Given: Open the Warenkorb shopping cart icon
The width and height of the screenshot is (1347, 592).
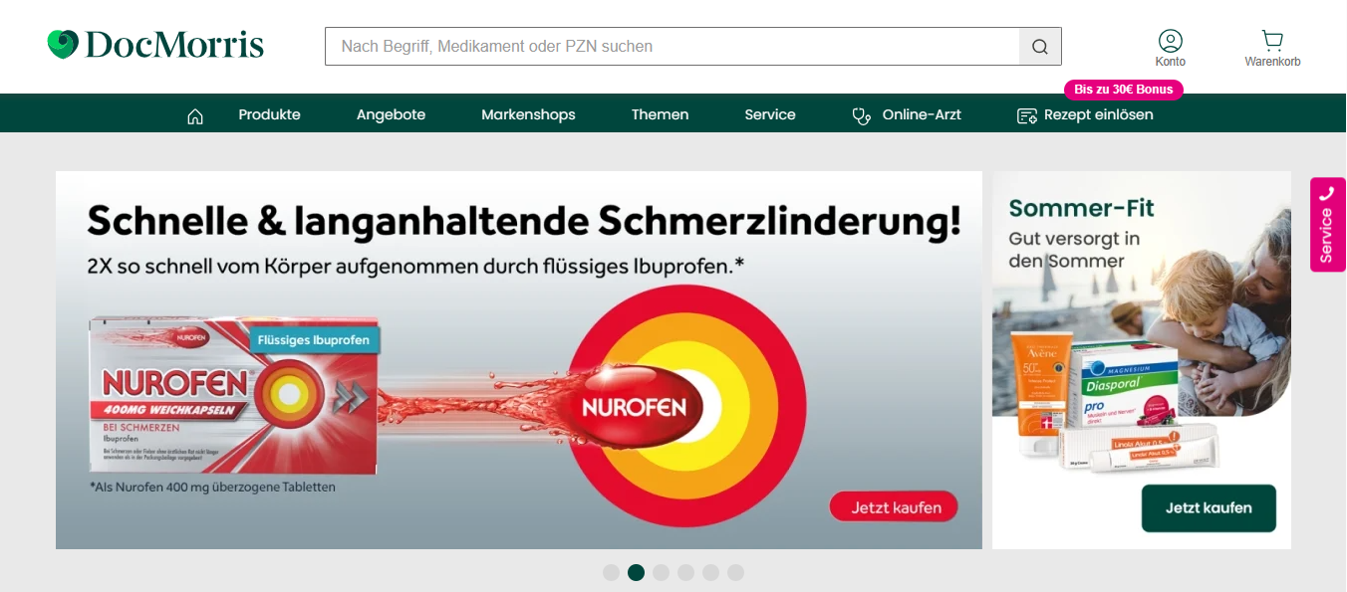Looking at the screenshot, I should click(1272, 41).
